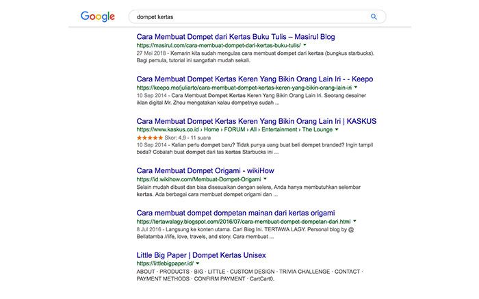Expand dropdown arrow beside wikihow URL

pyautogui.click(x=265, y=179)
